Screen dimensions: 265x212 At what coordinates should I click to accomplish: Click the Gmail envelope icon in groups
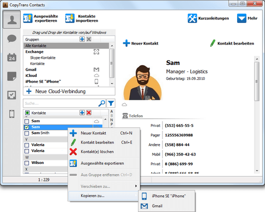pyautogui.click(x=96, y=69)
